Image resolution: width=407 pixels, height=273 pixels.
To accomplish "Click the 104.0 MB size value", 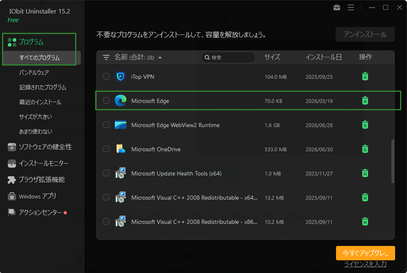I will tap(275, 77).
